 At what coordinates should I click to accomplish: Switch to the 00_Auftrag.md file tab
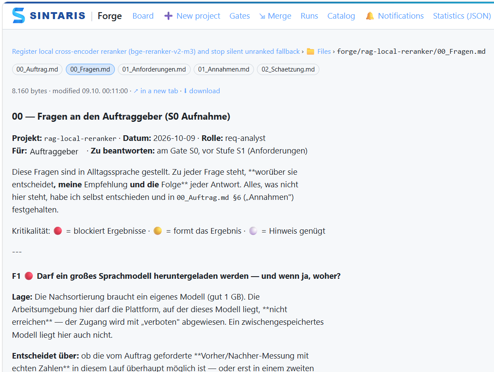pos(37,69)
